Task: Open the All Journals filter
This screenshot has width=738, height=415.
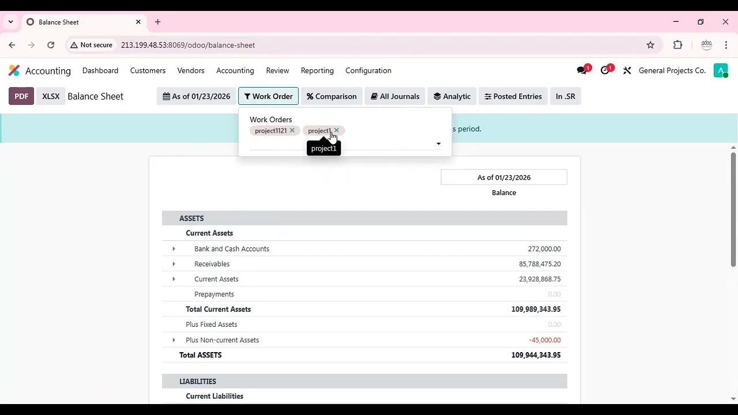Action: point(395,96)
